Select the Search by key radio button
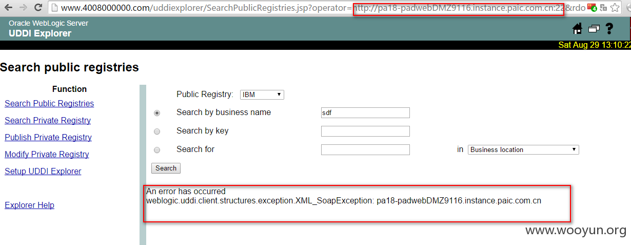631x245 pixels. pyautogui.click(x=157, y=131)
